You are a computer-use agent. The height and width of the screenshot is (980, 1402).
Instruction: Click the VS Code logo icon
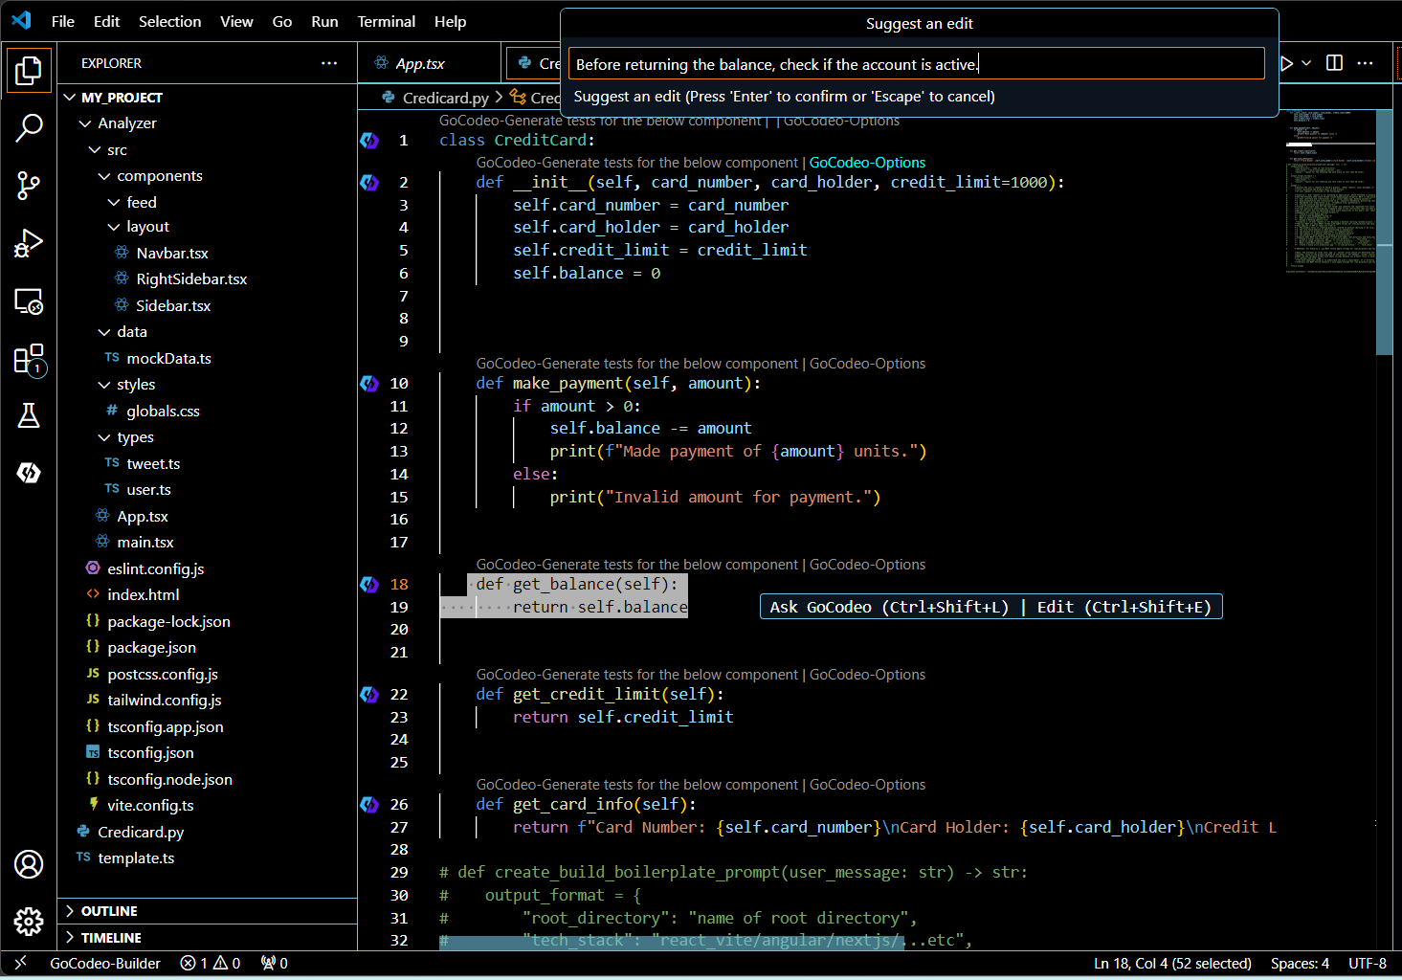tap(21, 21)
